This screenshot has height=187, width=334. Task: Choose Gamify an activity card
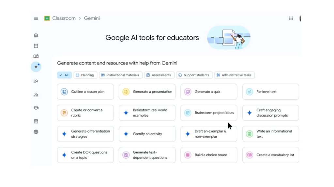[x=147, y=134]
